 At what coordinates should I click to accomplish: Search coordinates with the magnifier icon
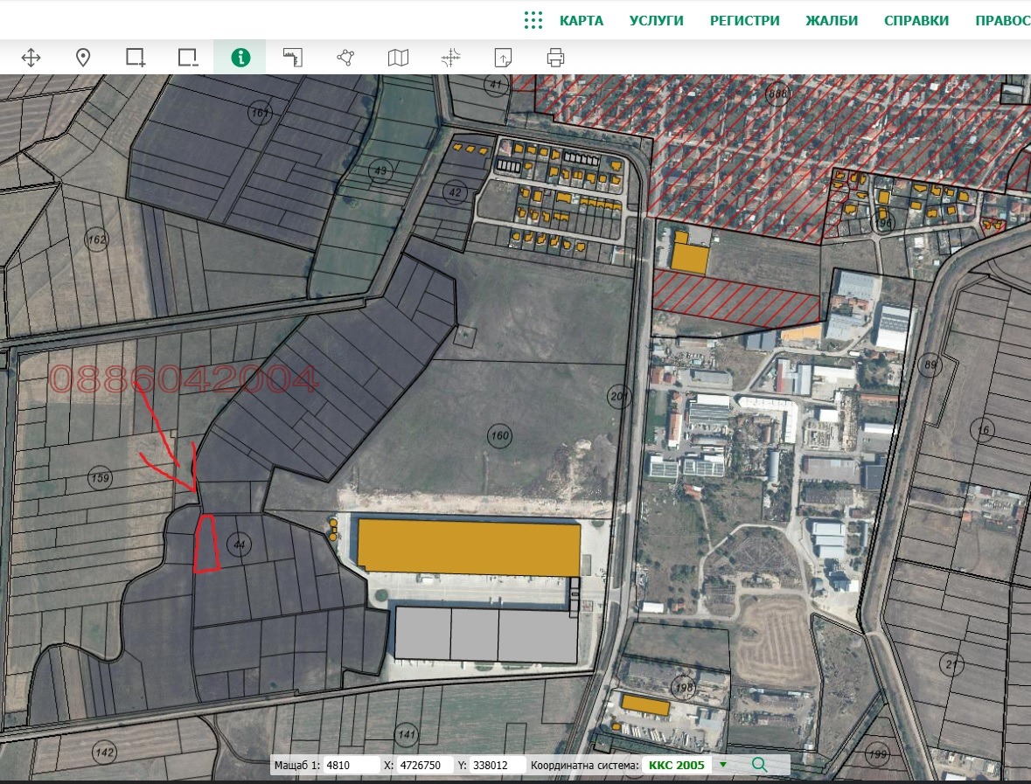tap(759, 765)
